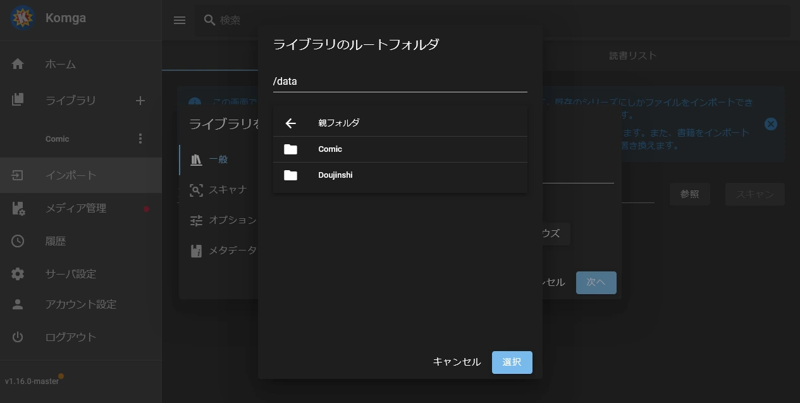Click the スキャン button
Viewport: 800px width, 403px height.
pyautogui.click(x=755, y=194)
